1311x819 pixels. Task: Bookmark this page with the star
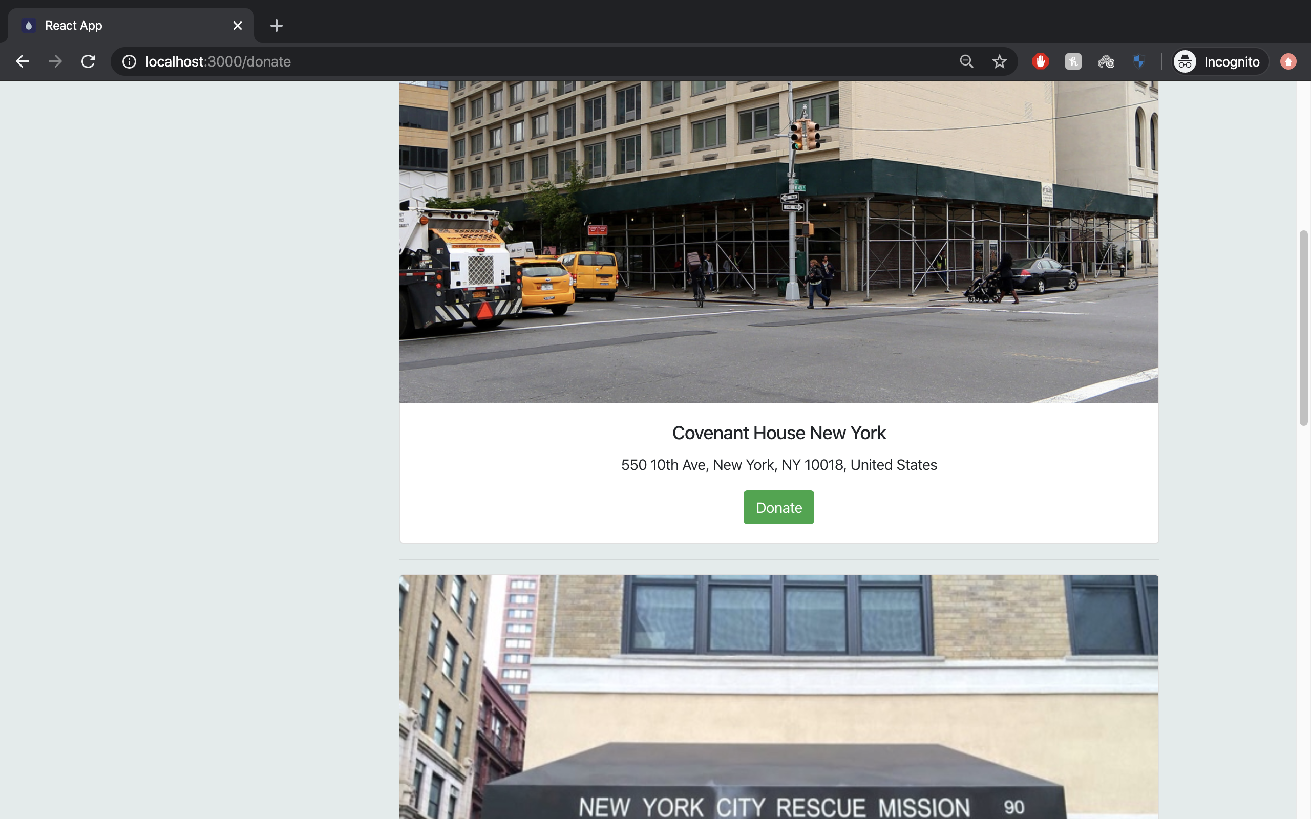tap(999, 62)
